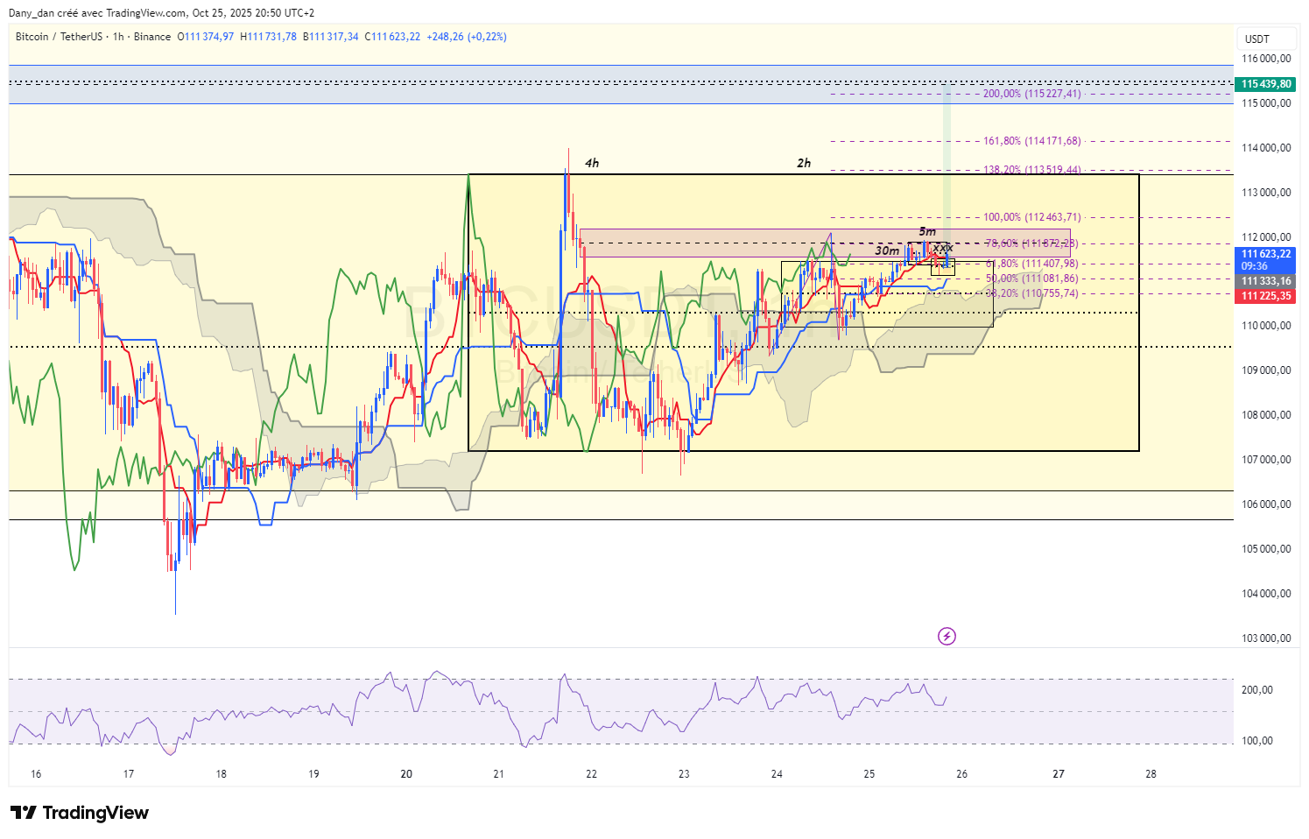Click the 104 000,00 price axis label
The height and width of the screenshot is (839, 1309).
coord(1266,594)
